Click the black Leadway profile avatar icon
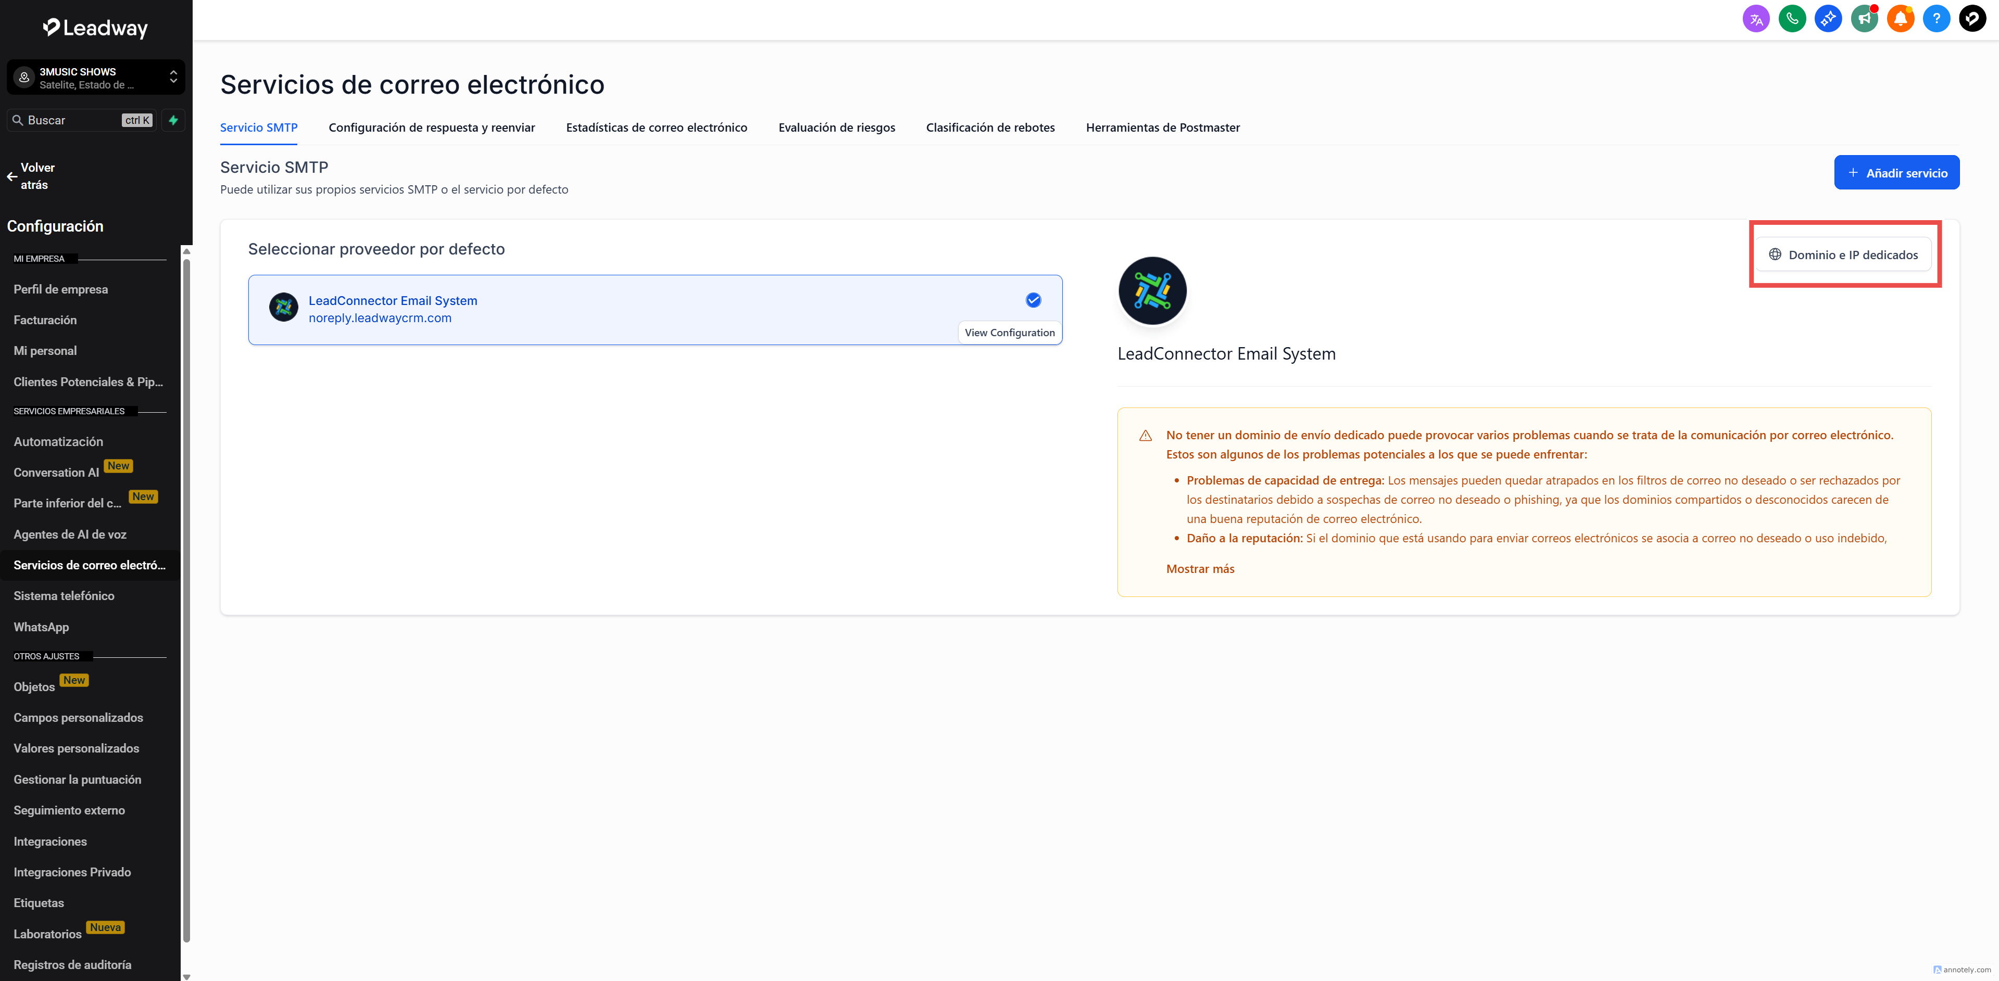This screenshot has height=981, width=1999. tap(1972, 19)
